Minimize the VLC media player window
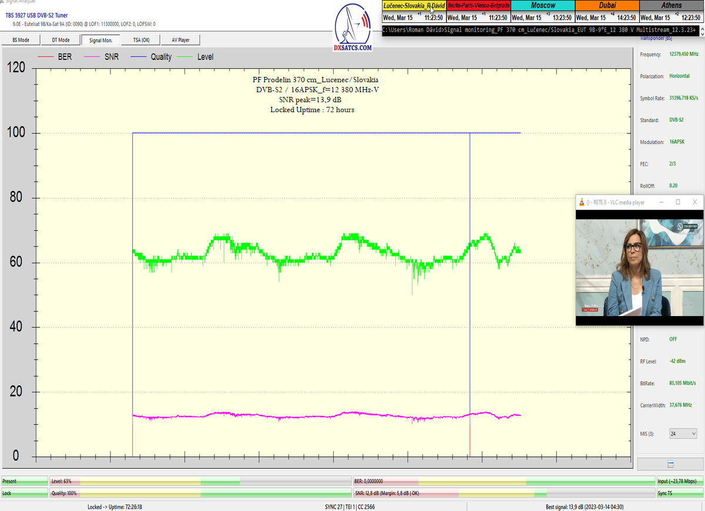The height and width of the screenshot is (511, 705). [662, 202]
